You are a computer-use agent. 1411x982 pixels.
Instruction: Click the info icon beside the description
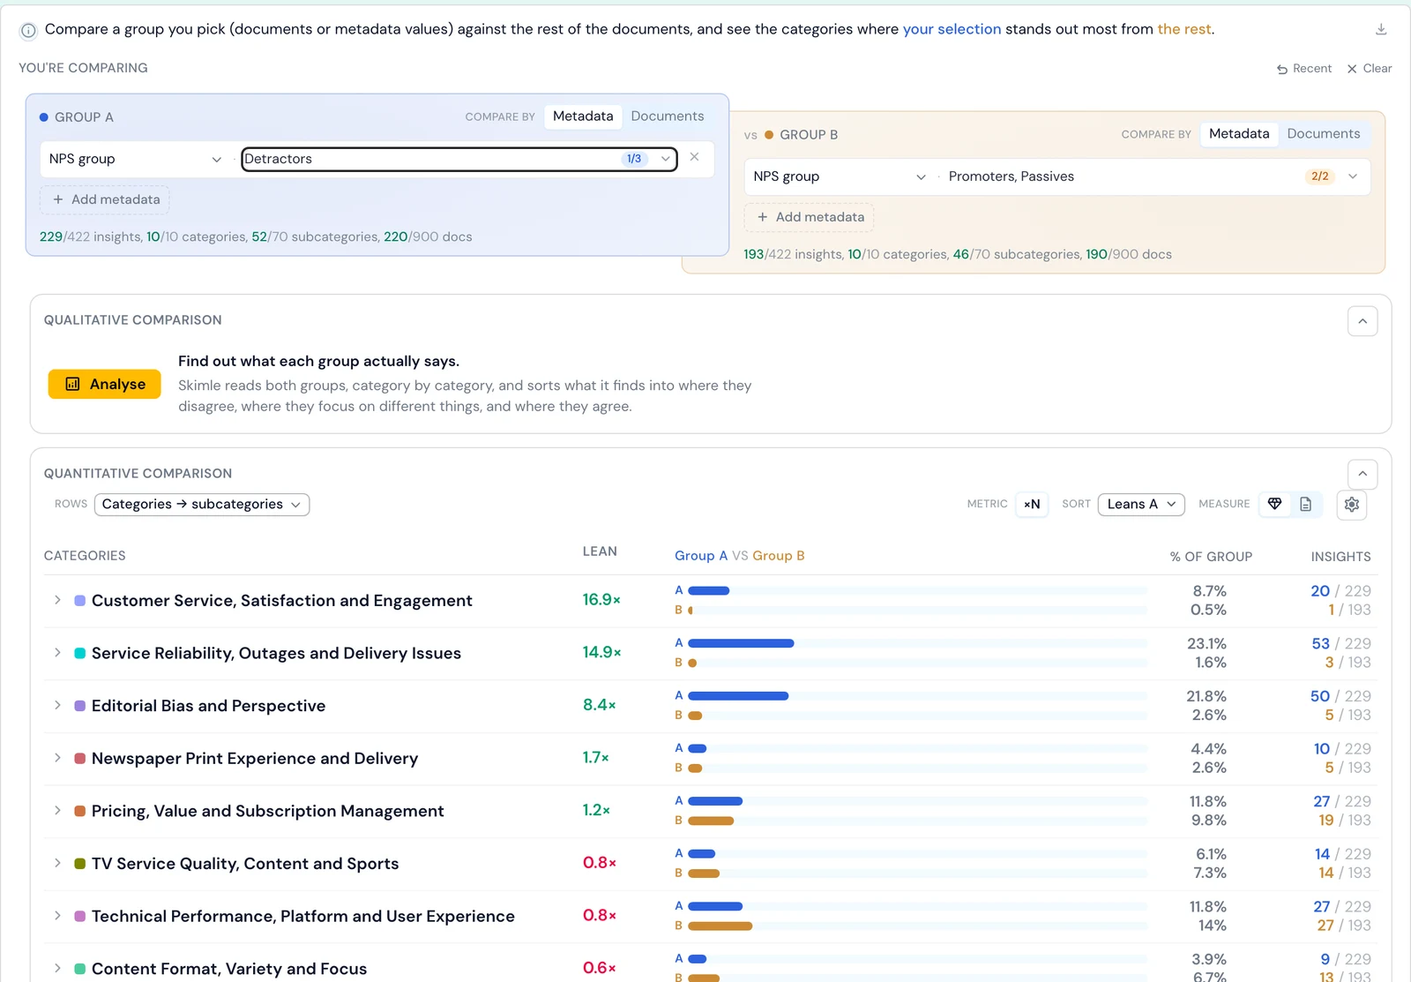click(x=28, y=31)
